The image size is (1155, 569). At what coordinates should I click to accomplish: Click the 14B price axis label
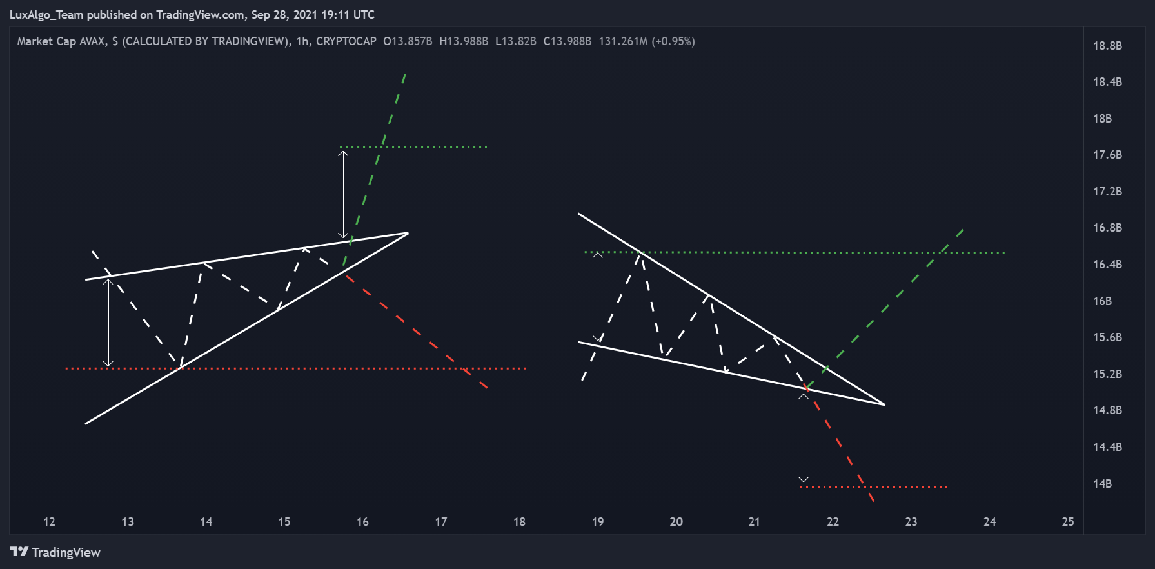(x=1102, y=484)
